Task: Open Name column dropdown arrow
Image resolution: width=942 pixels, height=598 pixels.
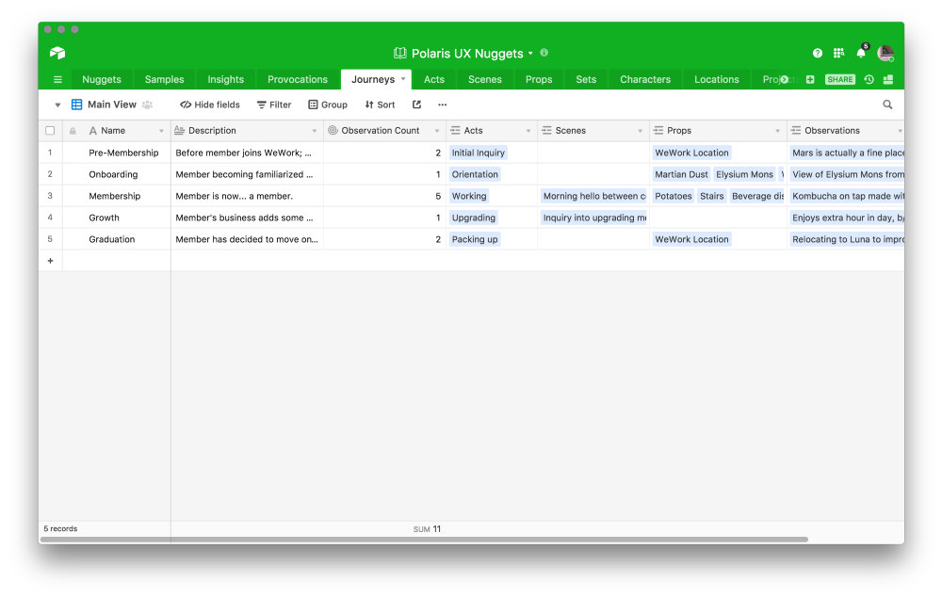Action: tap(161, 131)
